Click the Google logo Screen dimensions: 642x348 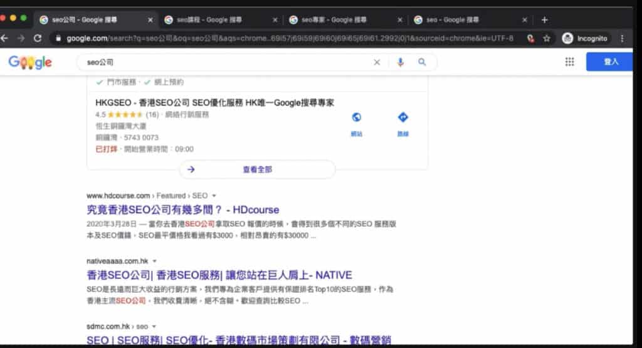pyautogui.click(x=30, y=62)
